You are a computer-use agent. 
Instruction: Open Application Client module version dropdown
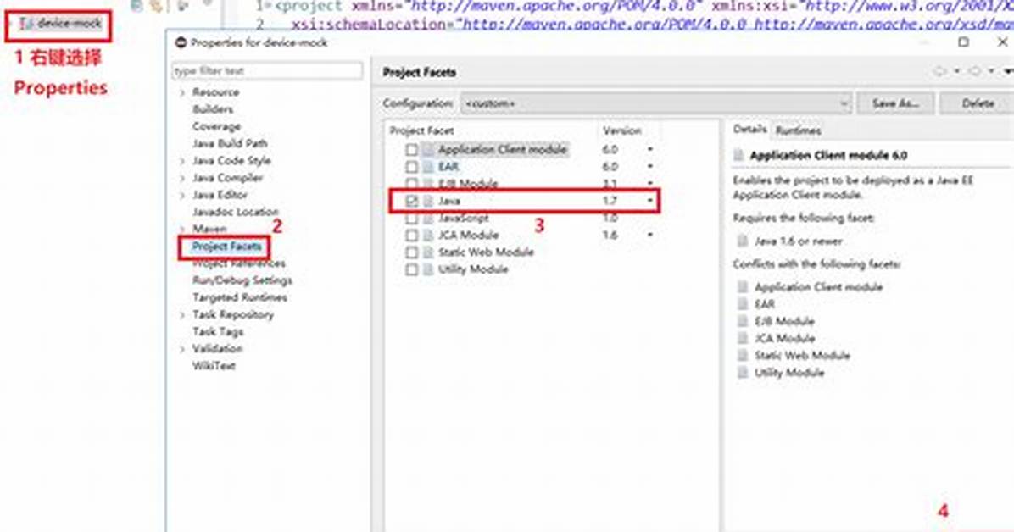(x=650, y=149)
